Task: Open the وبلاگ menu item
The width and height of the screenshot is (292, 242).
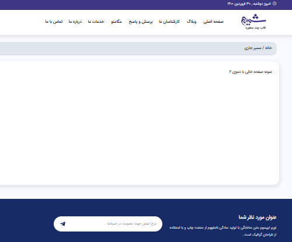Action: (x=192, y=22)
